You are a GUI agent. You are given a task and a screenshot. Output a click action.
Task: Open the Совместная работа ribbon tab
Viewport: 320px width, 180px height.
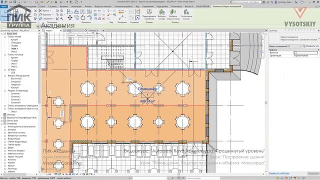[x=123, y=6]
